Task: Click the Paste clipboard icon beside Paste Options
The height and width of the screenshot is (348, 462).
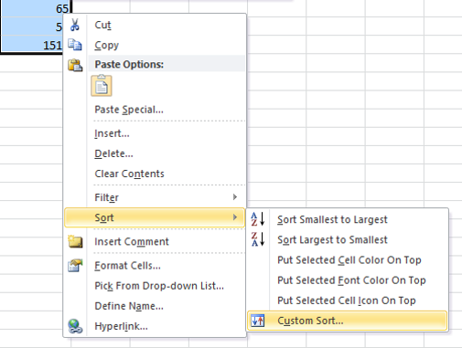Action: pyautogui.click(x=75, y=65)
